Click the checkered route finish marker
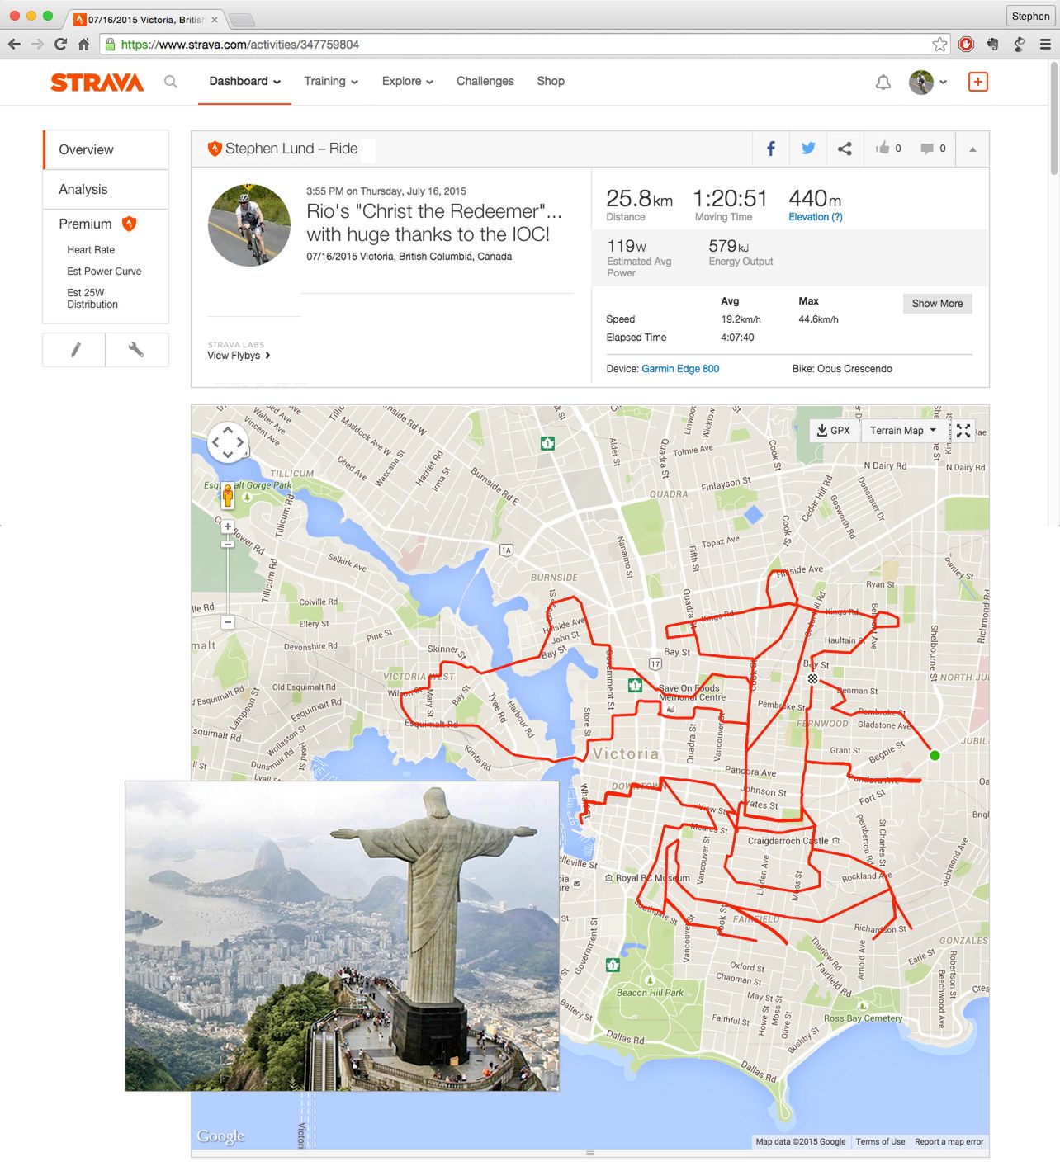The image size is (1060, 1171). (x=812, y=678)
